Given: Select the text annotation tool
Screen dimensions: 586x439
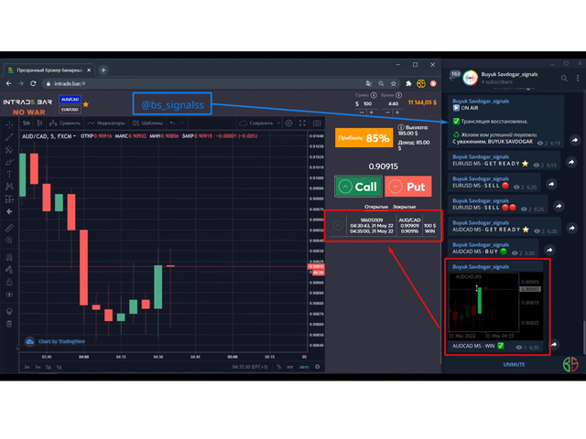Looking at the screenshot, I should 9,175.
